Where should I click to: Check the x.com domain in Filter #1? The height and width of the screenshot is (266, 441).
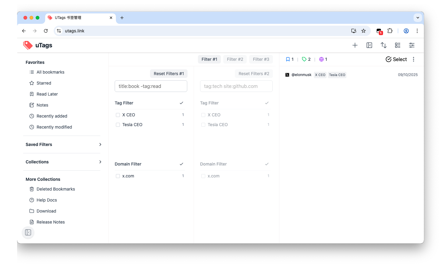(x=118, y=176)
